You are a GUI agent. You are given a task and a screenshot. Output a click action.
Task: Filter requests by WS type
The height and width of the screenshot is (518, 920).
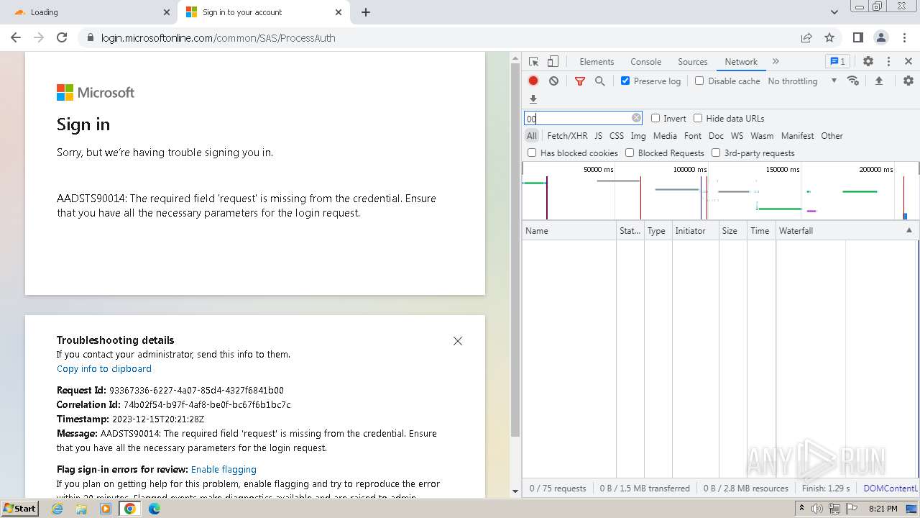737,135
